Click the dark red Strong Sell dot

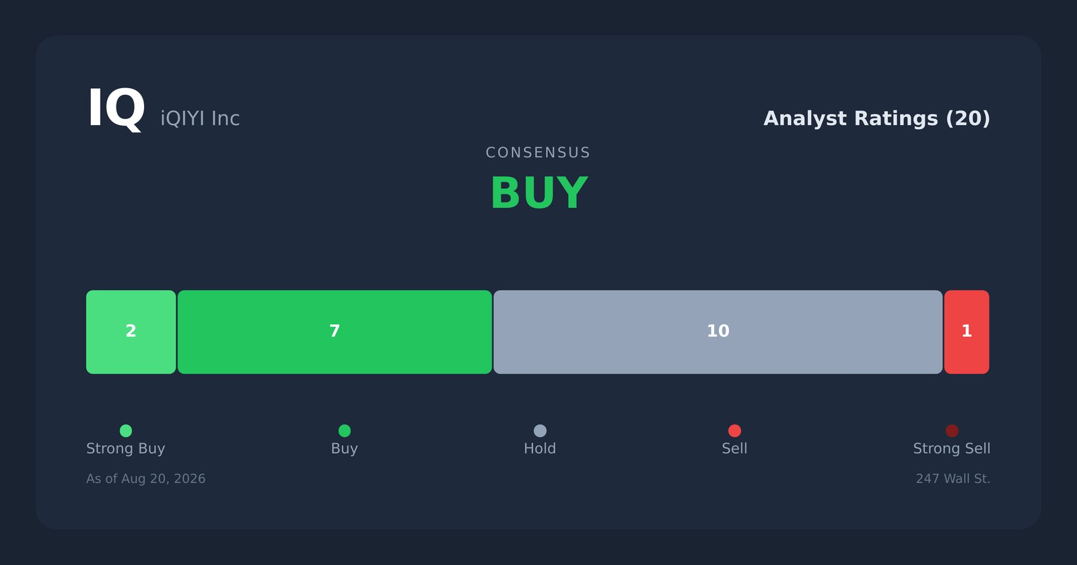[952, 430]
